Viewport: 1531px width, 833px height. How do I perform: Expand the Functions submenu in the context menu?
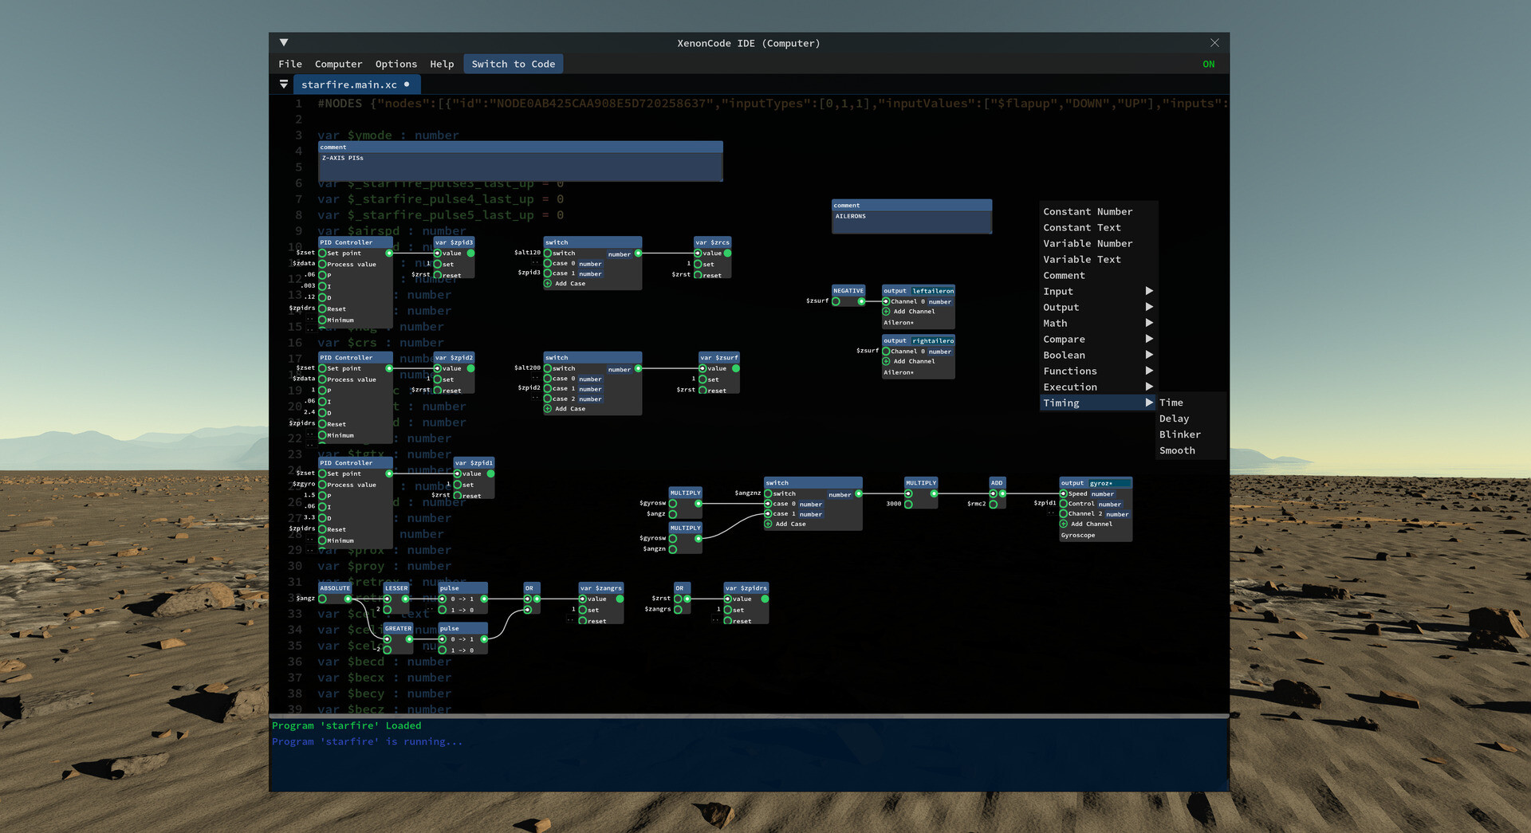coord(1070,371)
